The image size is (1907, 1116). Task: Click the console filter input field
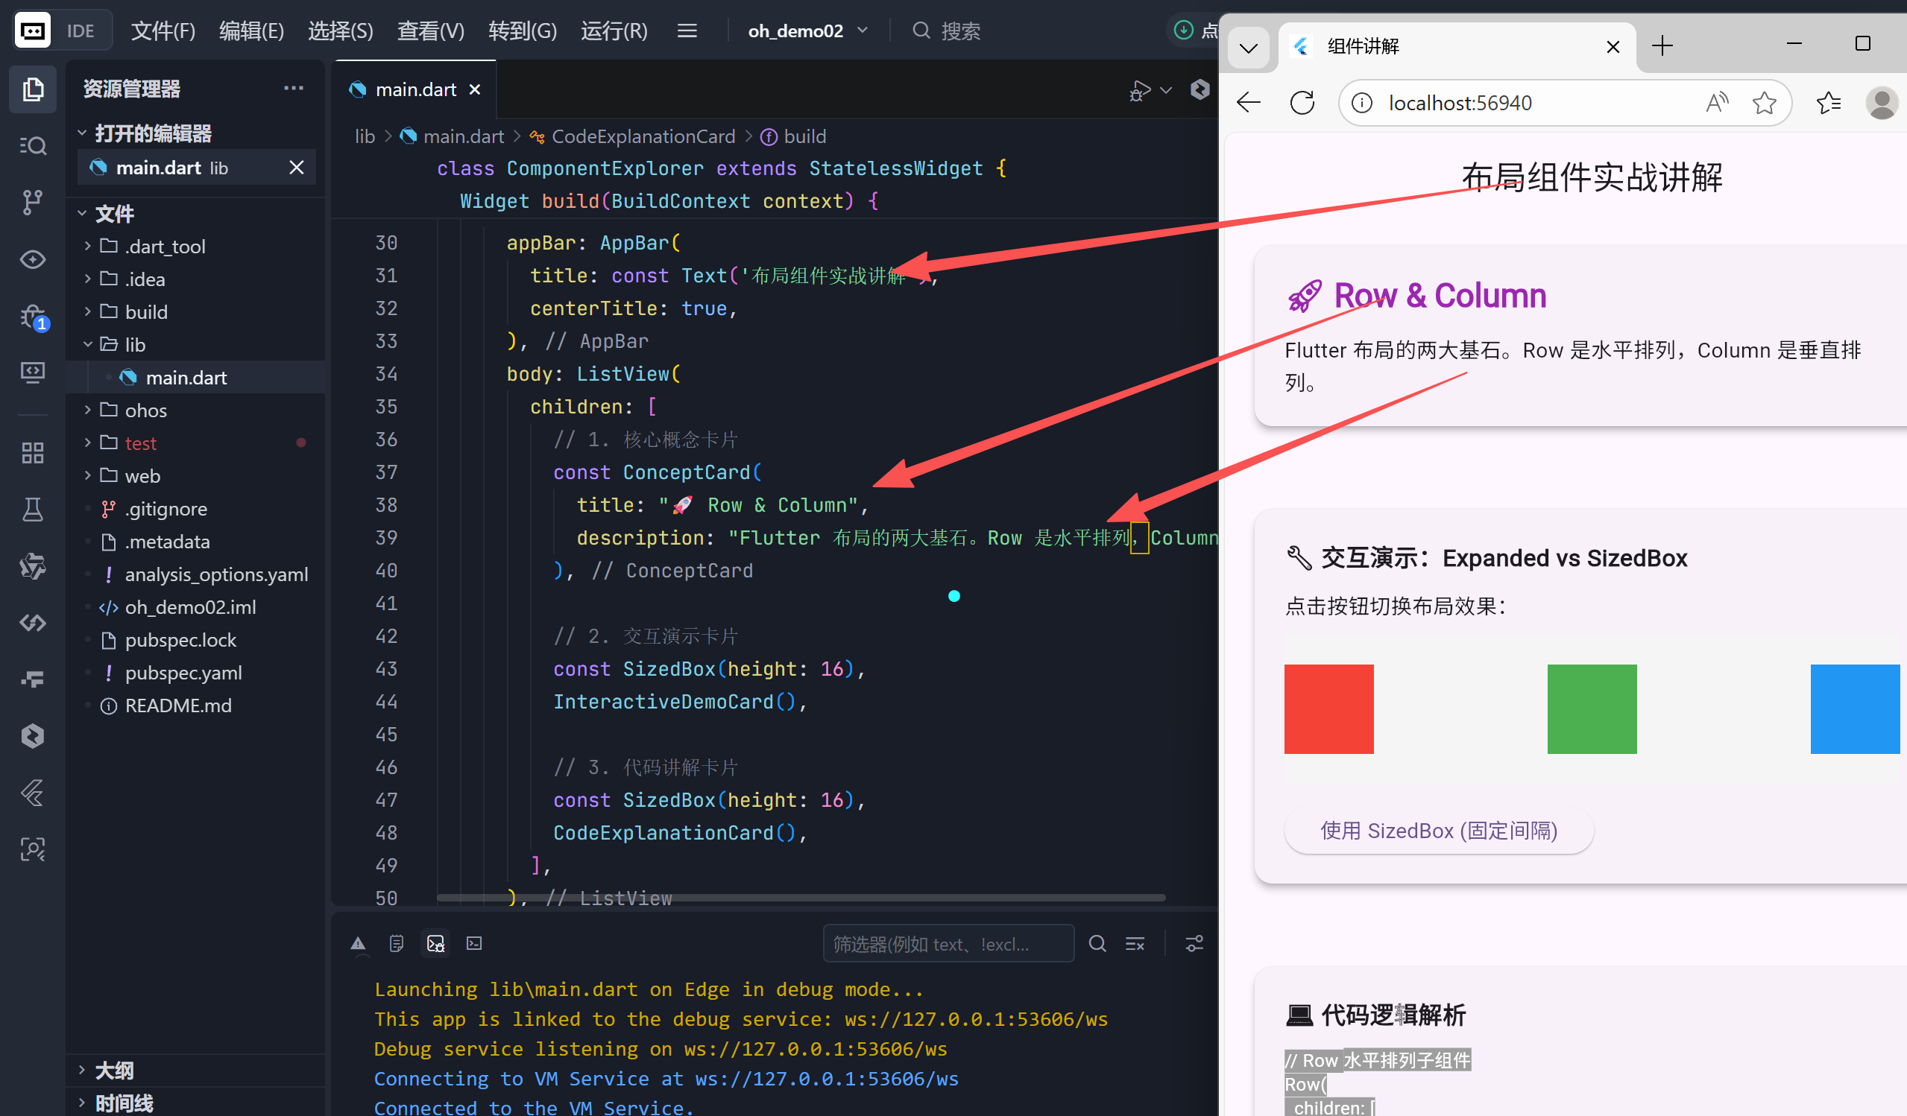coord(946,943)
